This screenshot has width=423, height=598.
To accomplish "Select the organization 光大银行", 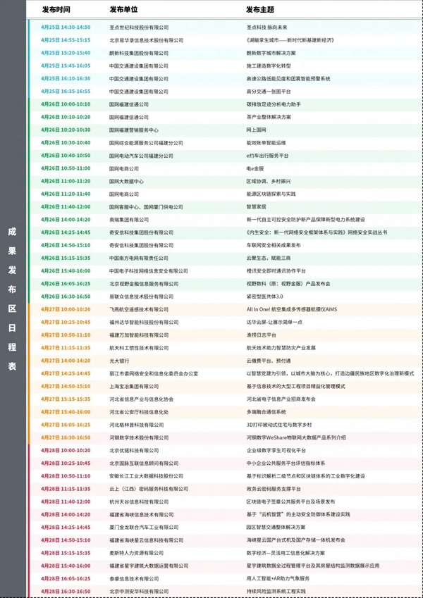I will pyautogui.click(x=120, y=361).
